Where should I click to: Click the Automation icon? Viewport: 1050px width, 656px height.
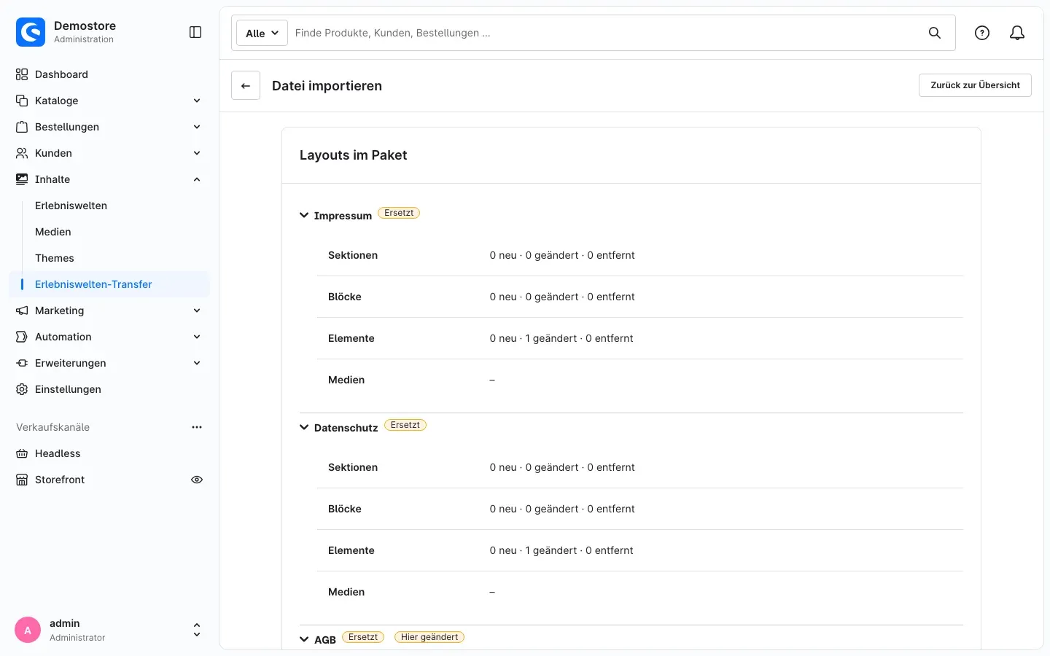(22, 337)
